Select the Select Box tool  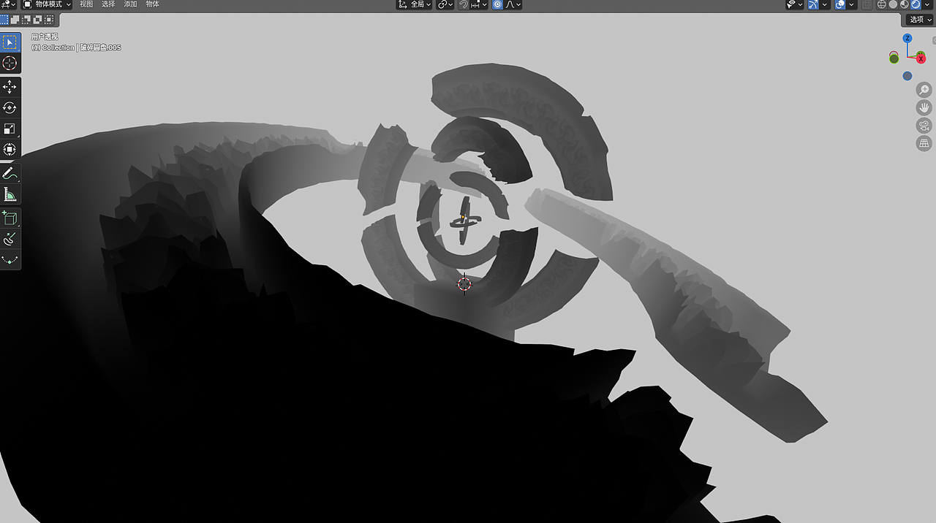tap(10, 42)
